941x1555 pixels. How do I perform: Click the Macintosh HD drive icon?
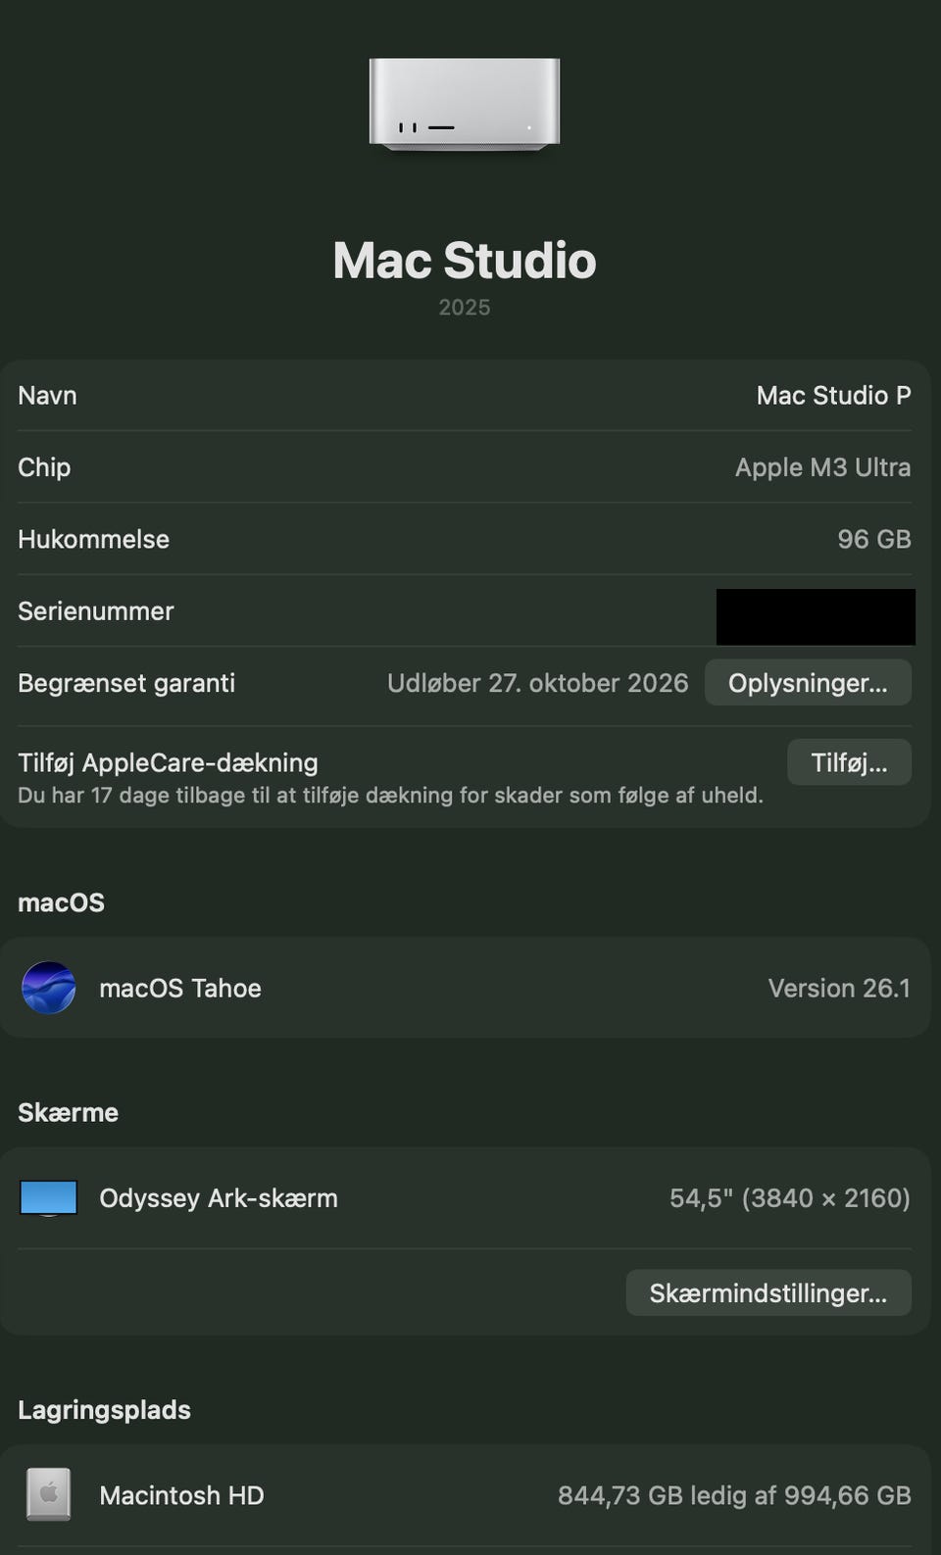point(49,1494)
